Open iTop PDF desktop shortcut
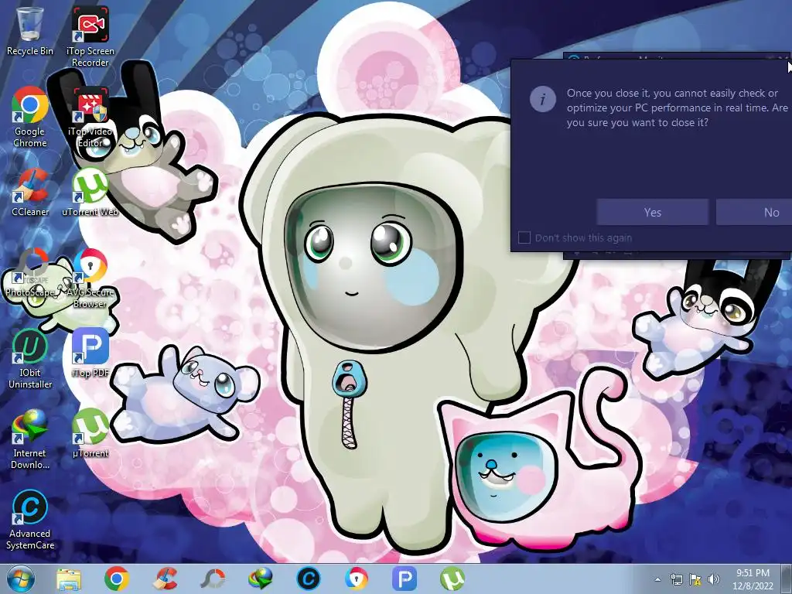The image size is (792, 594). pos(90,353)
